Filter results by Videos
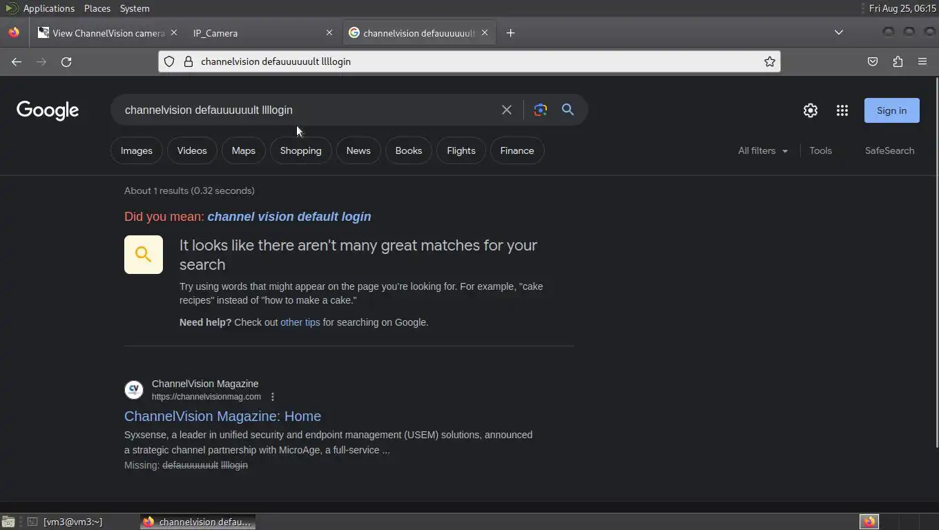 pos(192,150)
